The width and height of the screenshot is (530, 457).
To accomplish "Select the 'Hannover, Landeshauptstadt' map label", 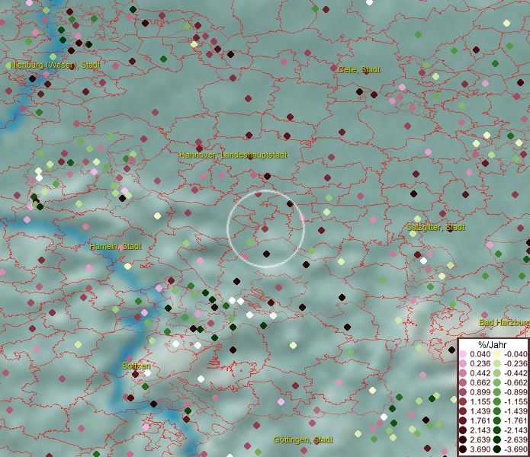I will 233,155.
